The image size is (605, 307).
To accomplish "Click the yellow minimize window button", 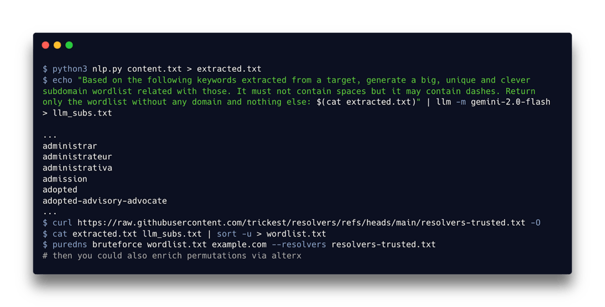I will click(x=57, y=45).
